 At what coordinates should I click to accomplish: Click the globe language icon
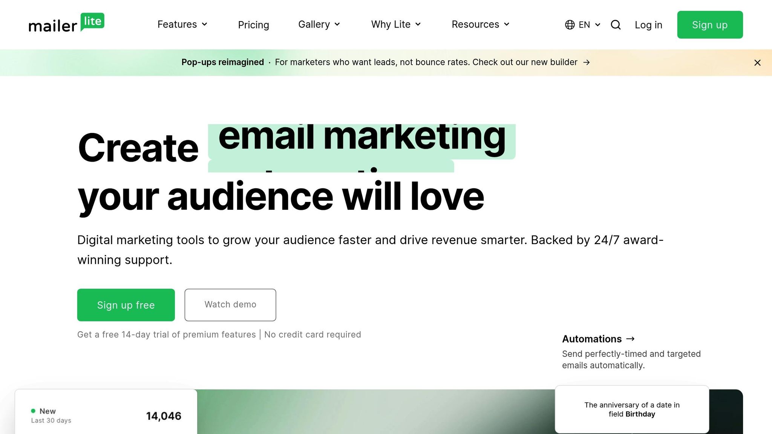point(570,25)
